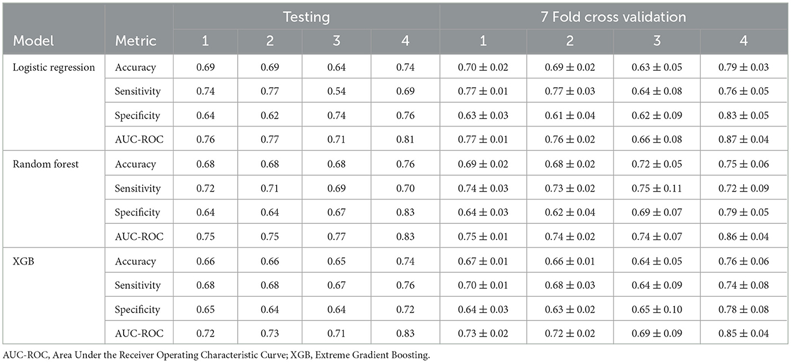
Task: Select the 0.87 ± 0.04 cell
Action: pos(743,140)
